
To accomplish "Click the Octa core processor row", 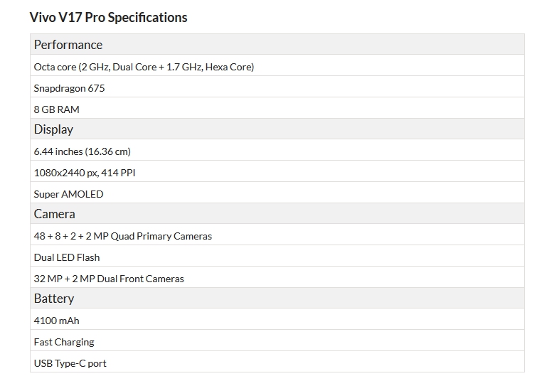I will (x=144, y=67).
